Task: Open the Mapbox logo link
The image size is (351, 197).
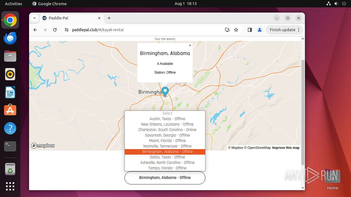Action: [43, 146]
